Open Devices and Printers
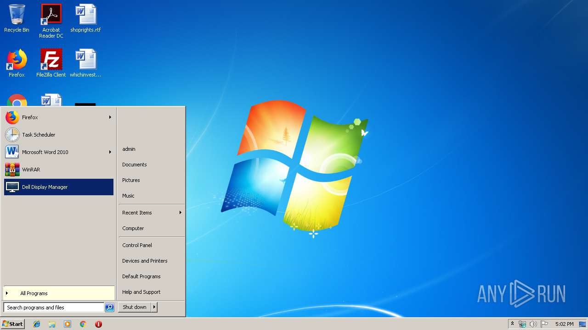 152,261
